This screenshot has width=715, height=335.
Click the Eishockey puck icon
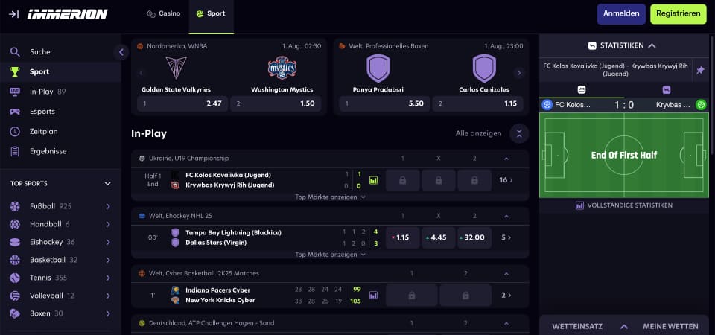pos(15,242)
